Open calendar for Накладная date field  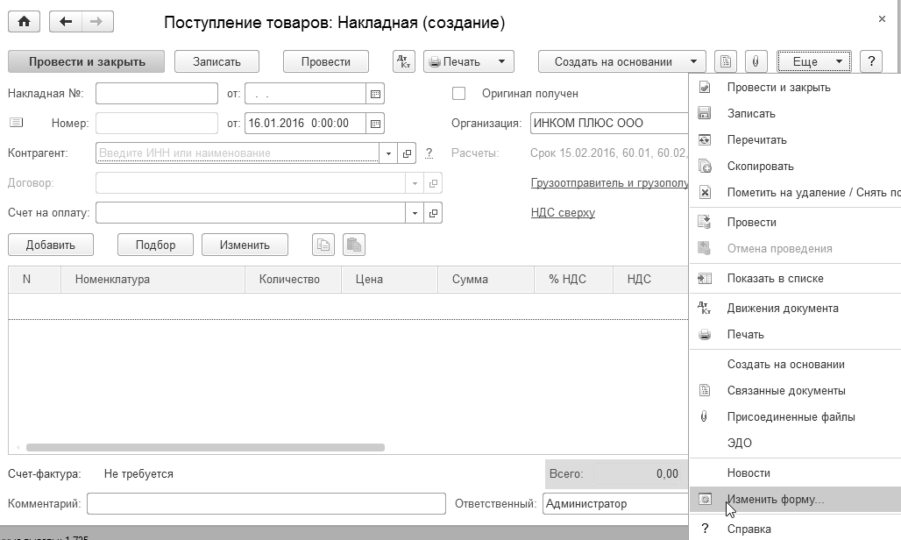click(x=375, y=94)
